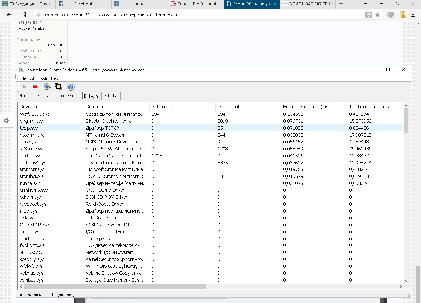Switch to the Входящие mail browser tab
This screenshot has width=421, height=303.
[x=28, y=4]
